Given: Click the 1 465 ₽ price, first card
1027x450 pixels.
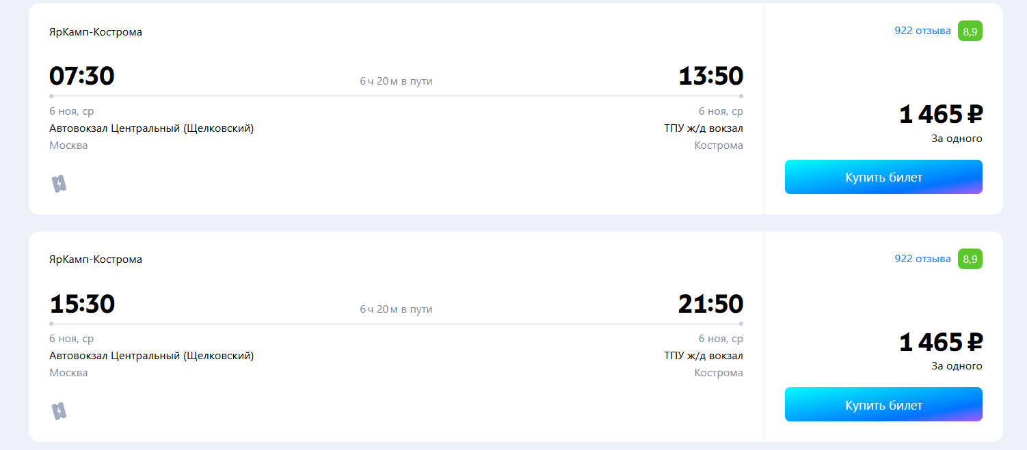Looking at the screenshot, I should click(941, 114).
